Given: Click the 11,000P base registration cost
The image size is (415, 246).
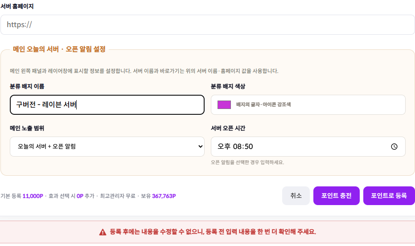Looking at the screenshot, I should (x=33, y=196).
